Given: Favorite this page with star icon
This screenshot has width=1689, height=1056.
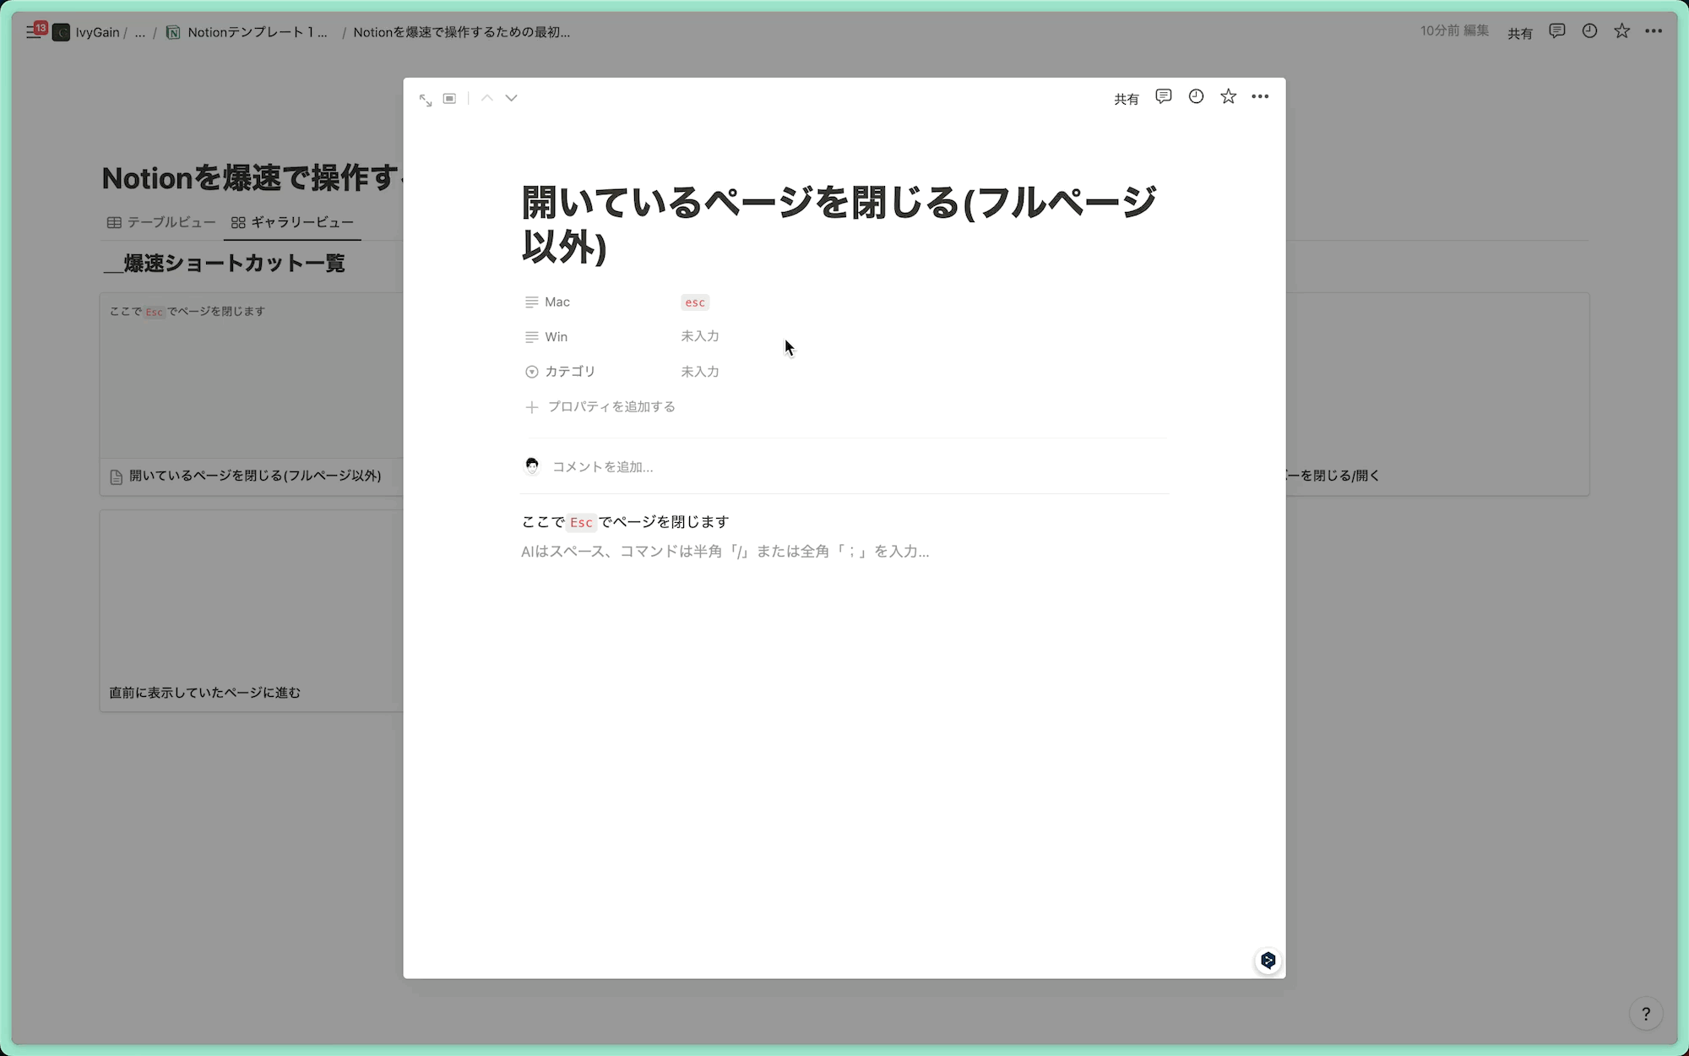Looking at the screenshot, I should point(1228,97).
